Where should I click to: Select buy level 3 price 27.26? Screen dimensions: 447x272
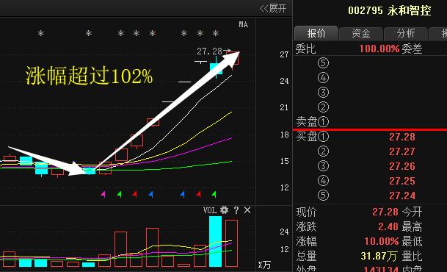402,166
